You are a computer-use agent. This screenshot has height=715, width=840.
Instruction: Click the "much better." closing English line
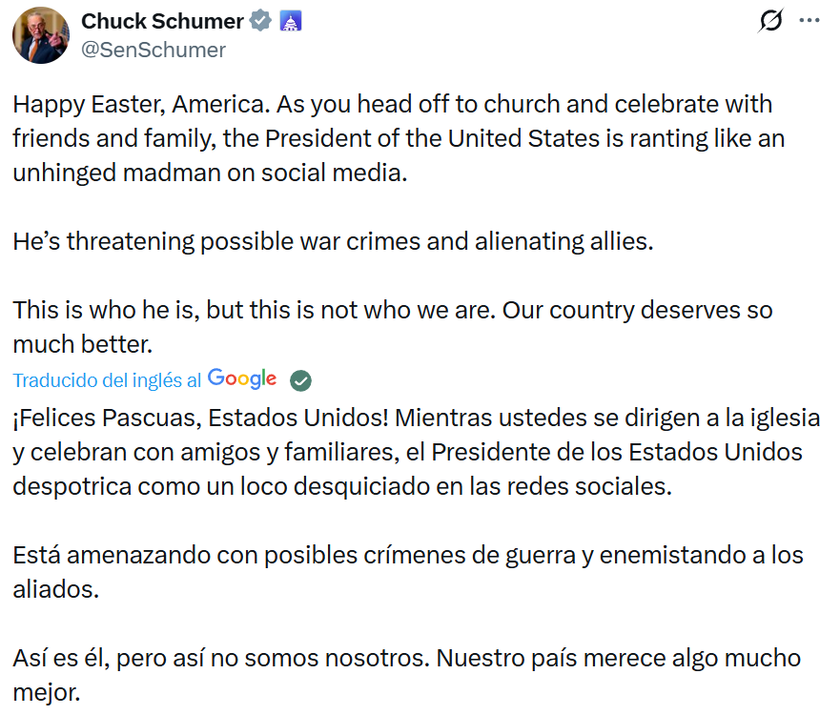(82, 343)
